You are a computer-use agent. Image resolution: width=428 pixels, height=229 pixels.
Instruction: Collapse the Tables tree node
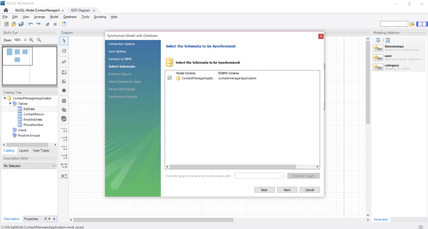point(10,104)
